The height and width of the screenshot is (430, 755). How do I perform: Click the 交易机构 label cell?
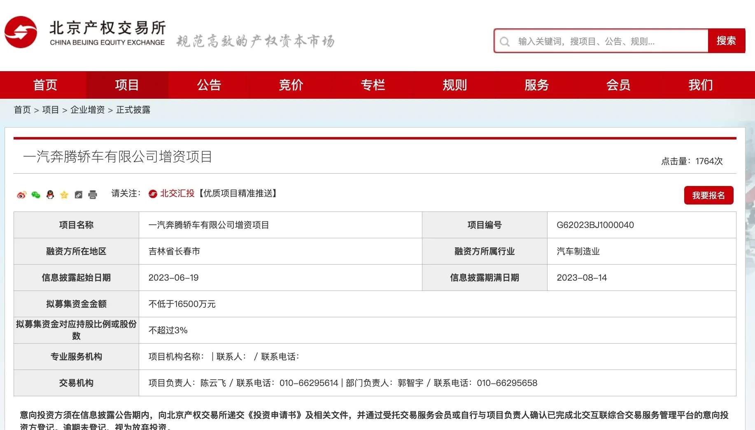point(76,383)
